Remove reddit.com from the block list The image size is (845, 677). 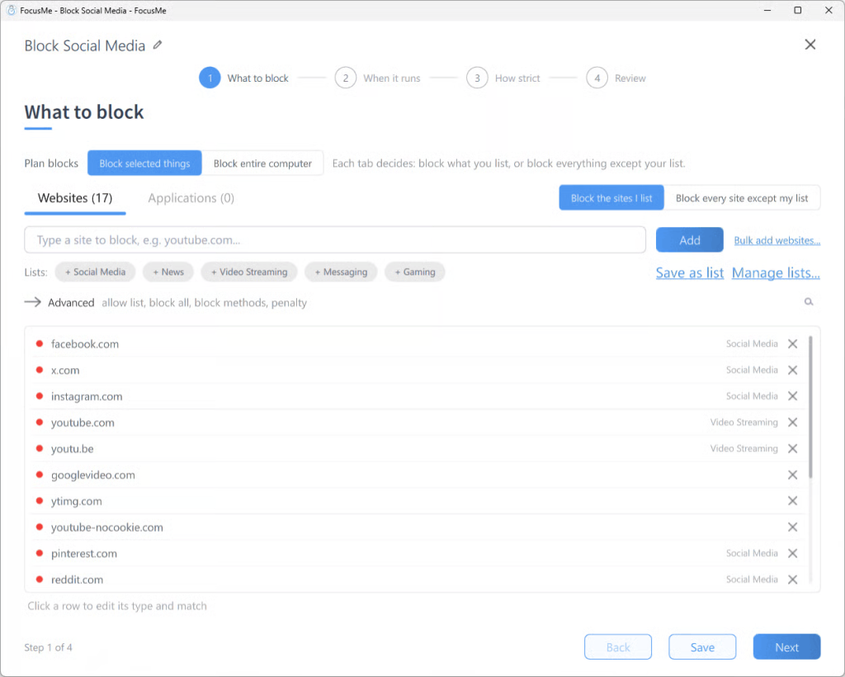[x=792, y=580]
